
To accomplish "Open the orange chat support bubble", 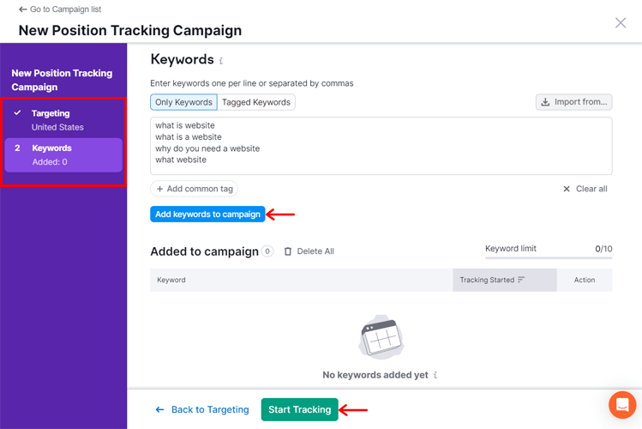I will point(622,405).
